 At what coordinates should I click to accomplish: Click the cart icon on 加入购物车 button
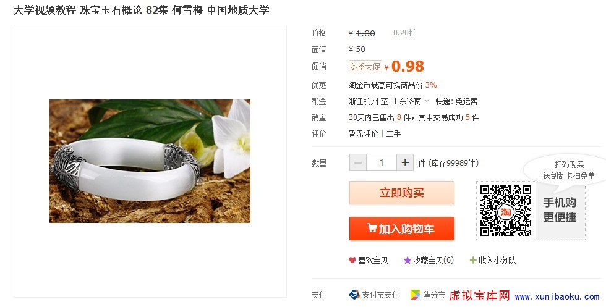[372, 228]
